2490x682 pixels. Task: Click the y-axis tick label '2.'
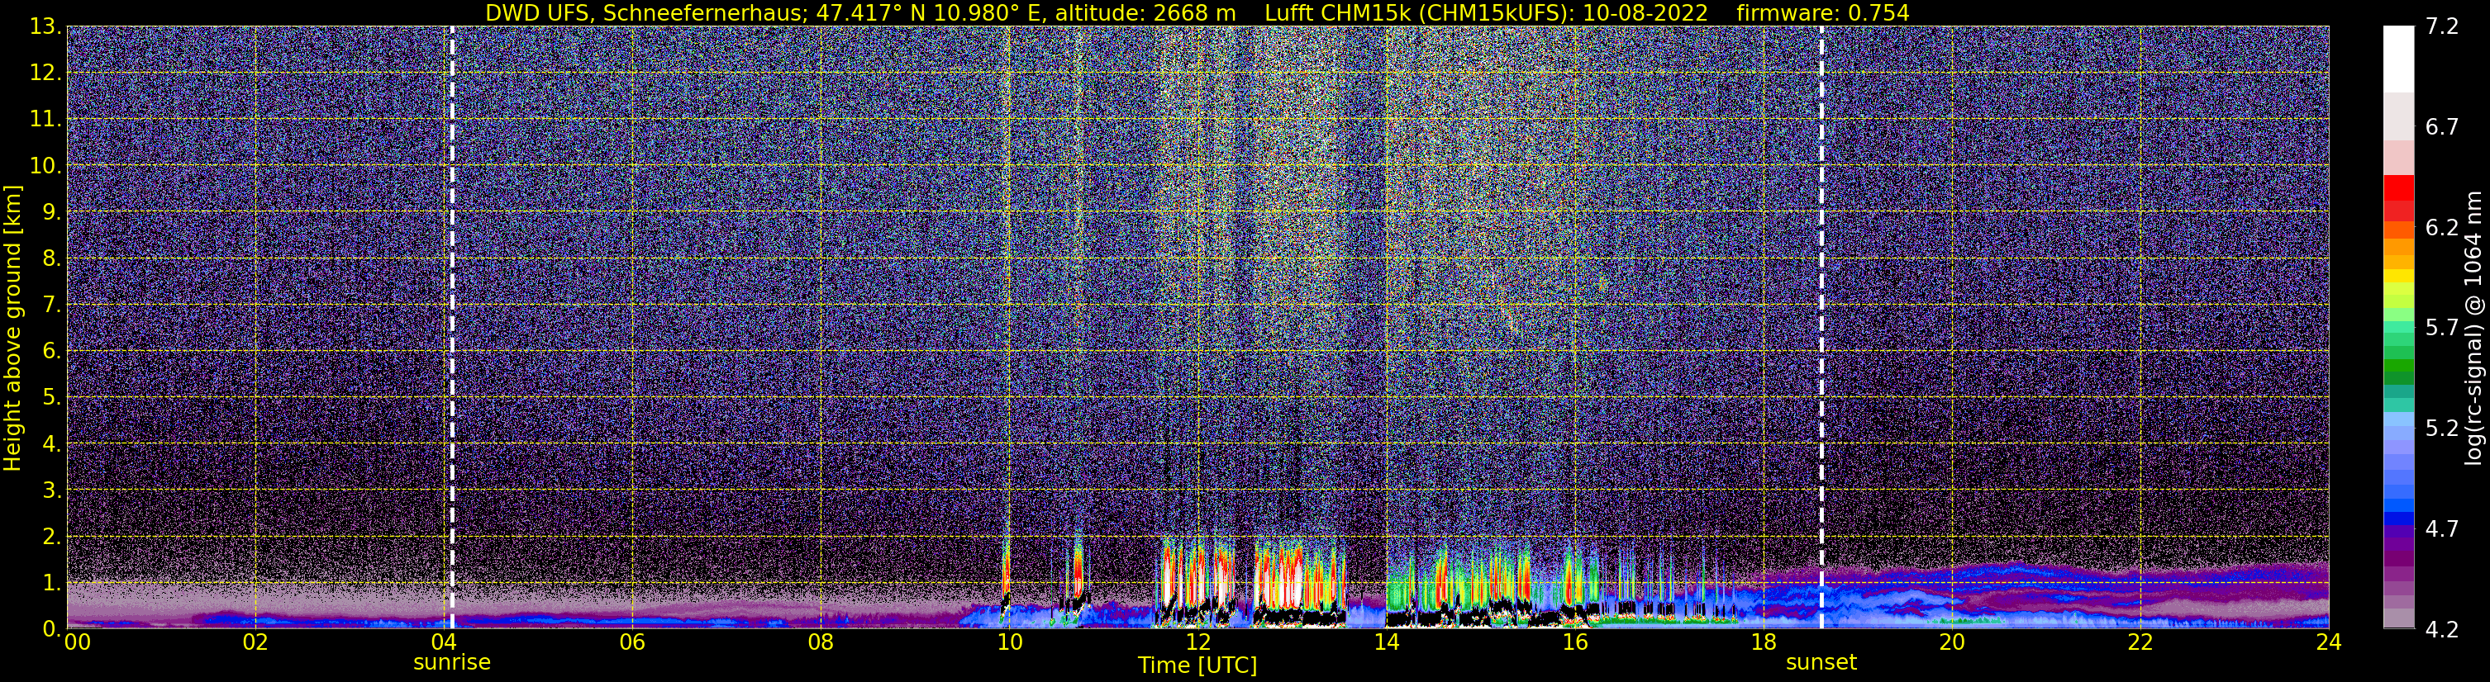point(51,538)
